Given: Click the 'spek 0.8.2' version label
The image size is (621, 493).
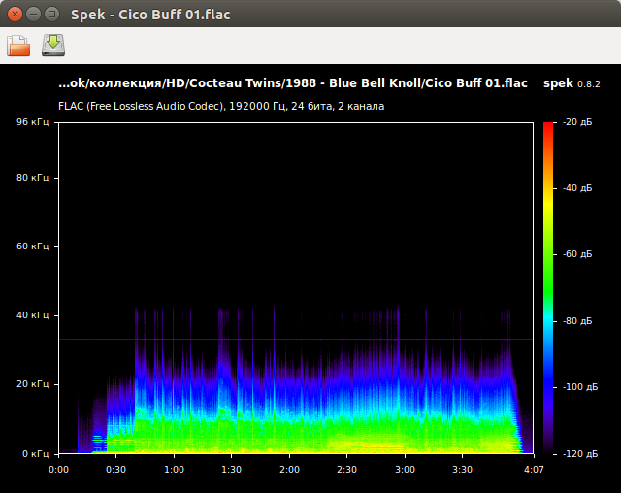Looking at the screenshot, I should [572, 83].
